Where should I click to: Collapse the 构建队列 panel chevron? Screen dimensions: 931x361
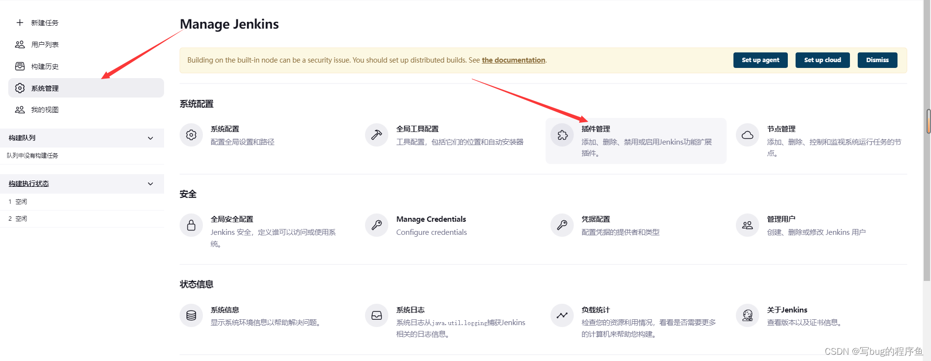(150, 138)
